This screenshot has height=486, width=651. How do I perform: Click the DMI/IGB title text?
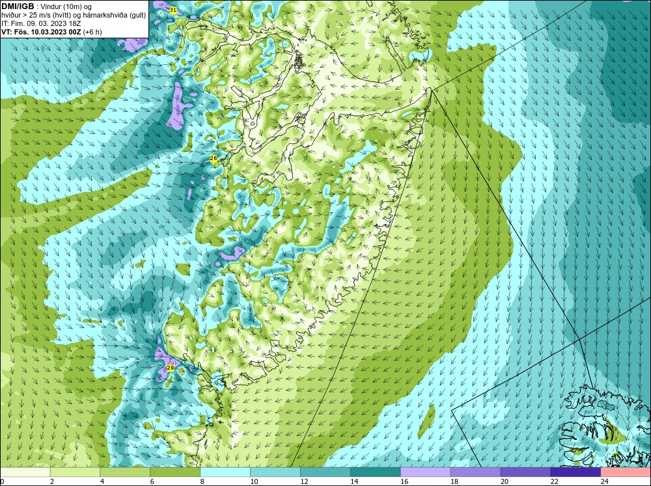[x=18, y=7]
